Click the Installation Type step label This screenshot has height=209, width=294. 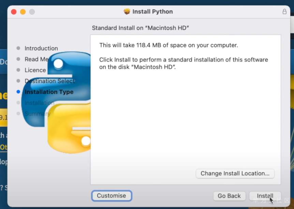coord(49,92)
